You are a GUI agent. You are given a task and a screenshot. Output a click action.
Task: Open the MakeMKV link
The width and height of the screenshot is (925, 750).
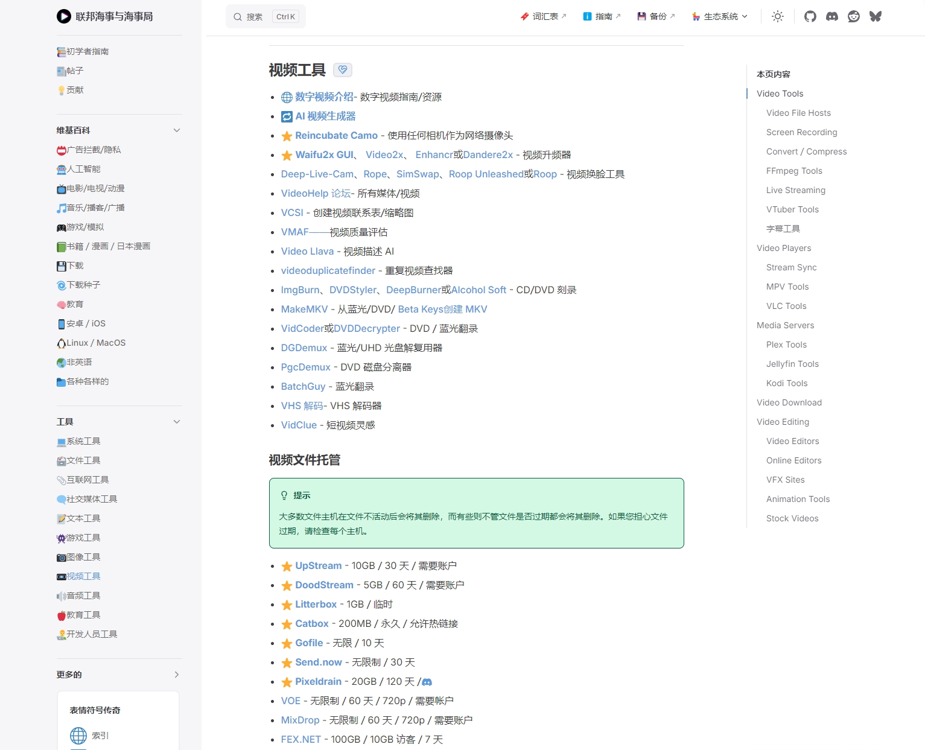[304, 310]
